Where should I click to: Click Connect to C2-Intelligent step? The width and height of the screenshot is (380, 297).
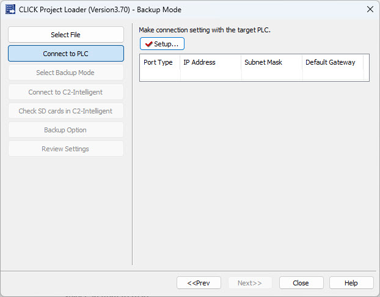coord(66,92)
